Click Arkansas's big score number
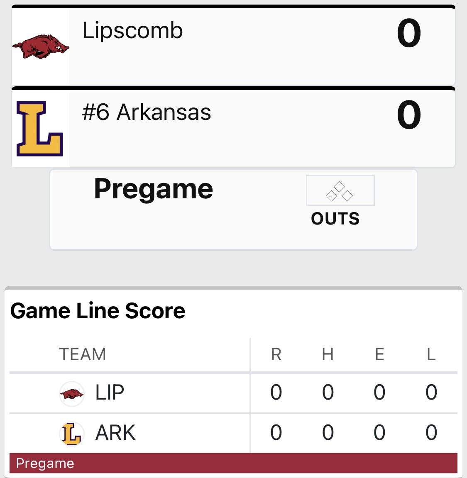 [409, 115]
